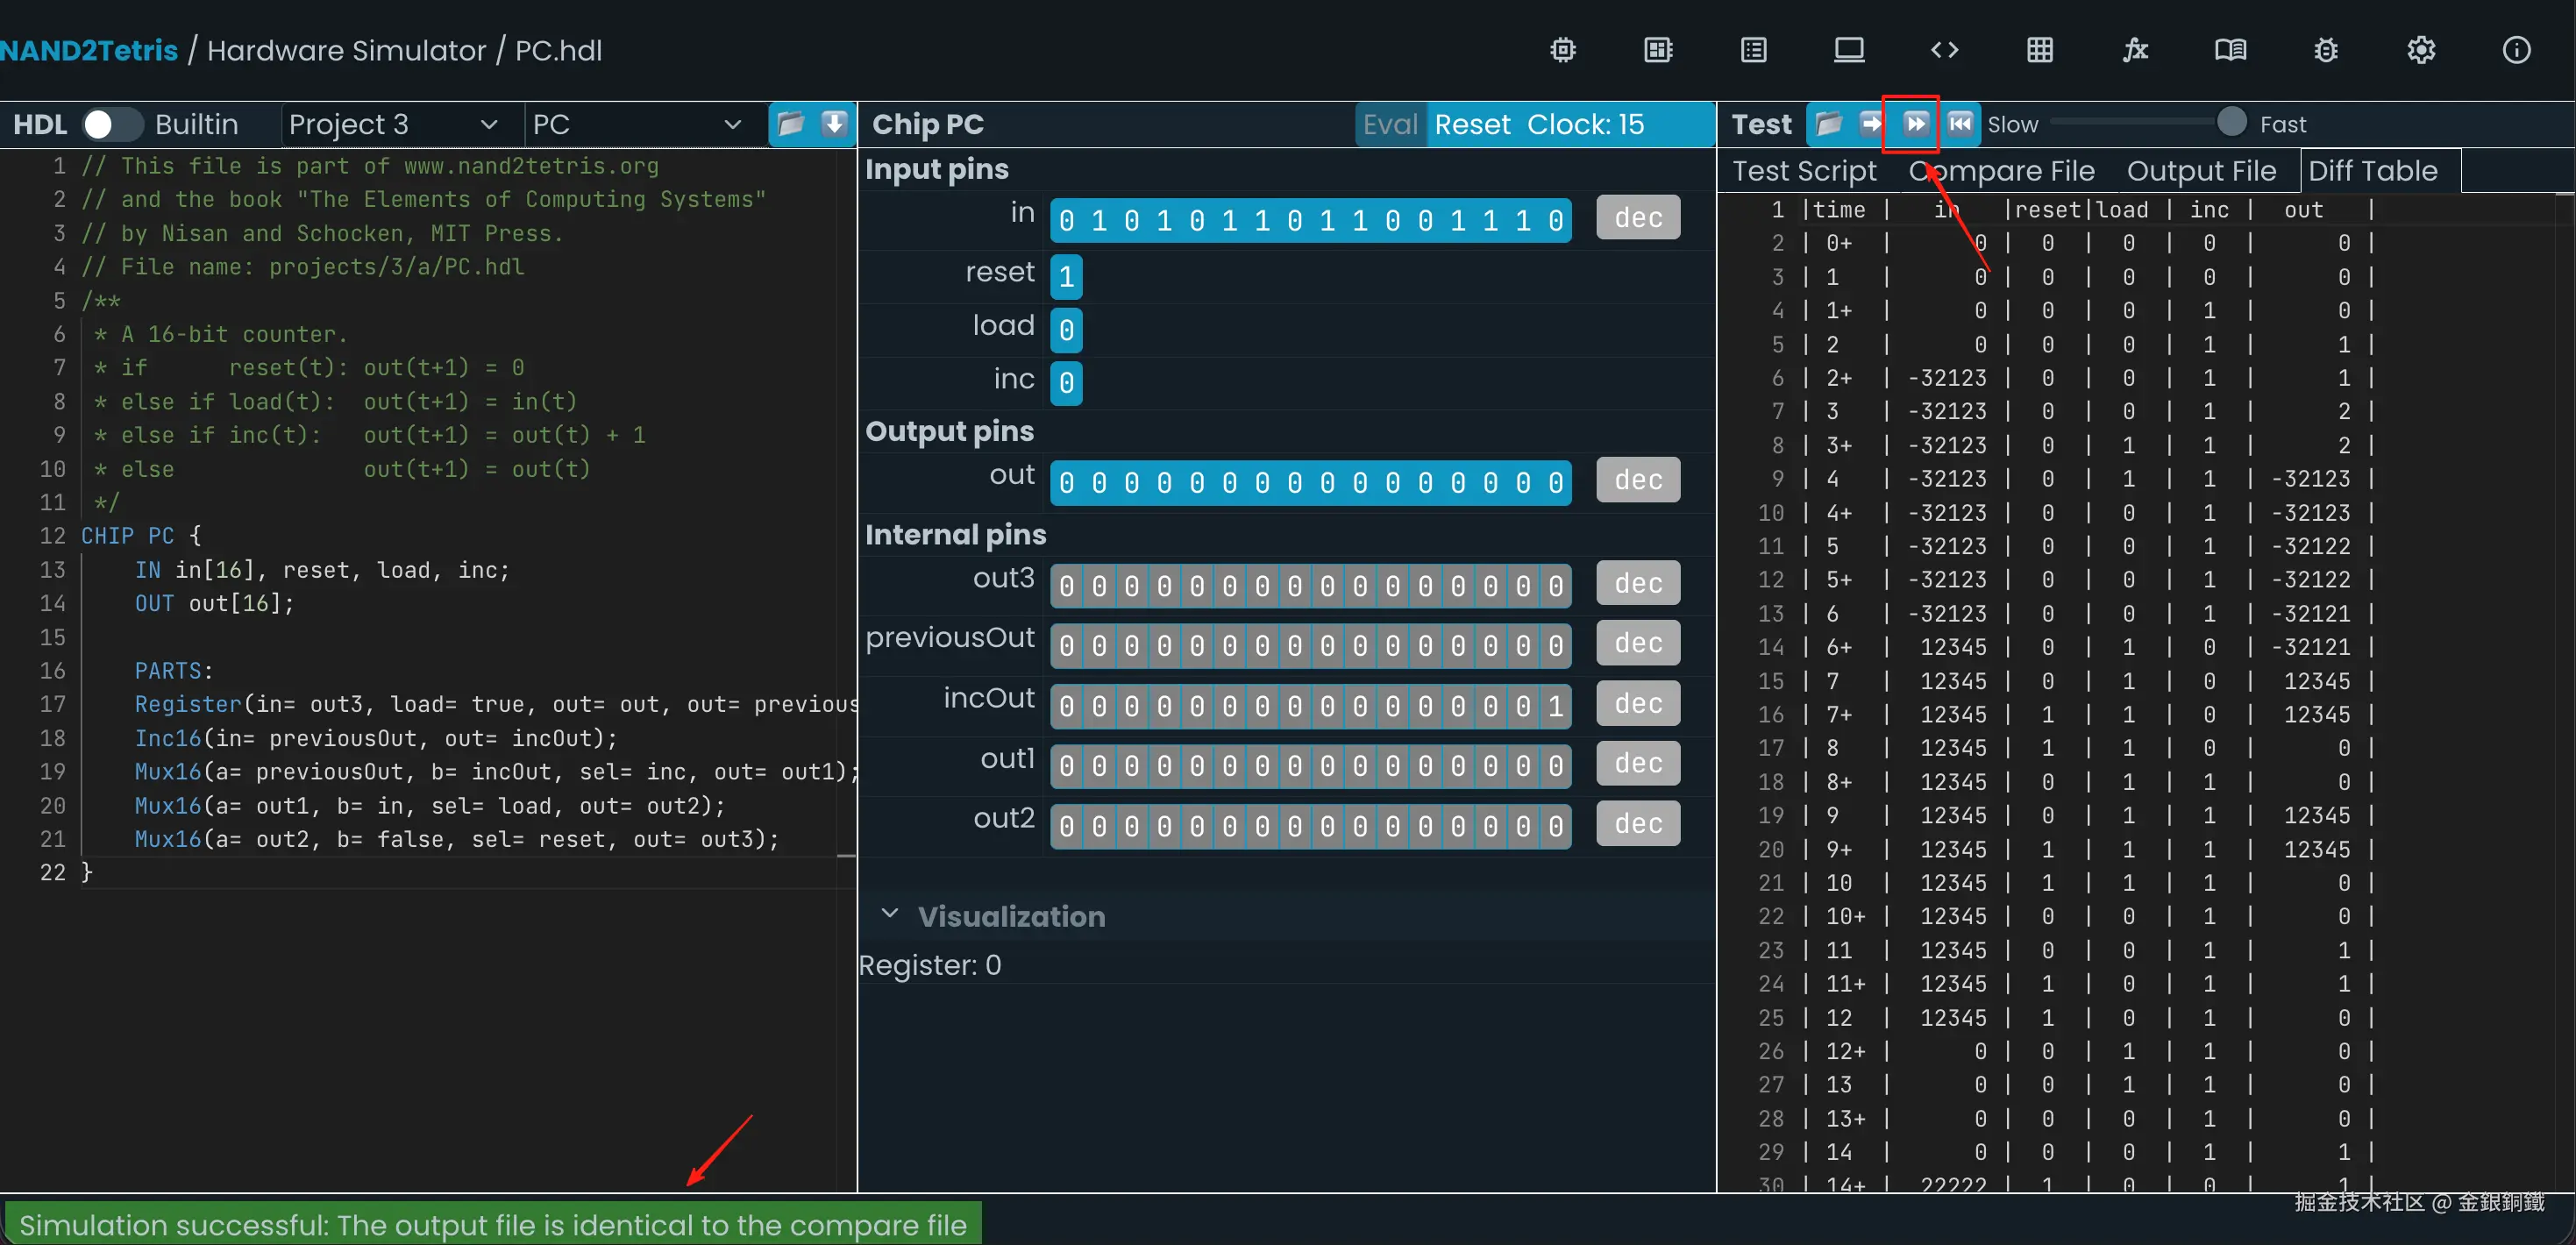2576x1245 pixels.
Task: Reset the test with rewind button
Action: [x=1960, y=123]
